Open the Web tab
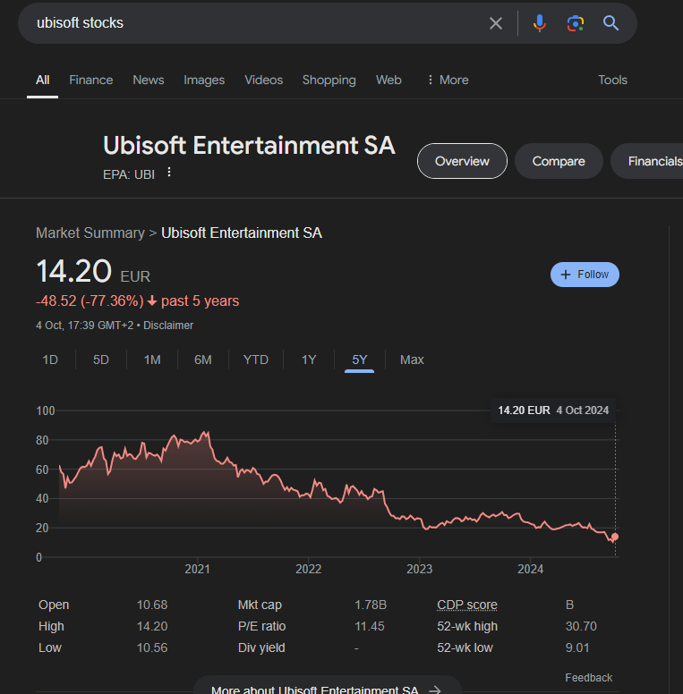Viewport: 683px width, 694px height. pyautogui.click(x=388, y=80)
